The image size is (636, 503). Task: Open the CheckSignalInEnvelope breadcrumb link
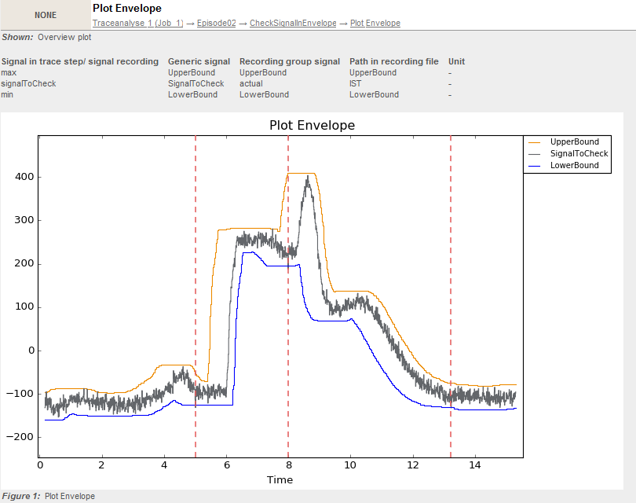tap(293, 23)
